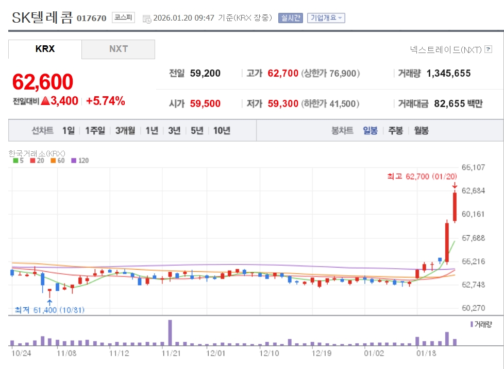Click the NXT help question mark icon
The image size is (504, 369).
(x=489, y=49)
